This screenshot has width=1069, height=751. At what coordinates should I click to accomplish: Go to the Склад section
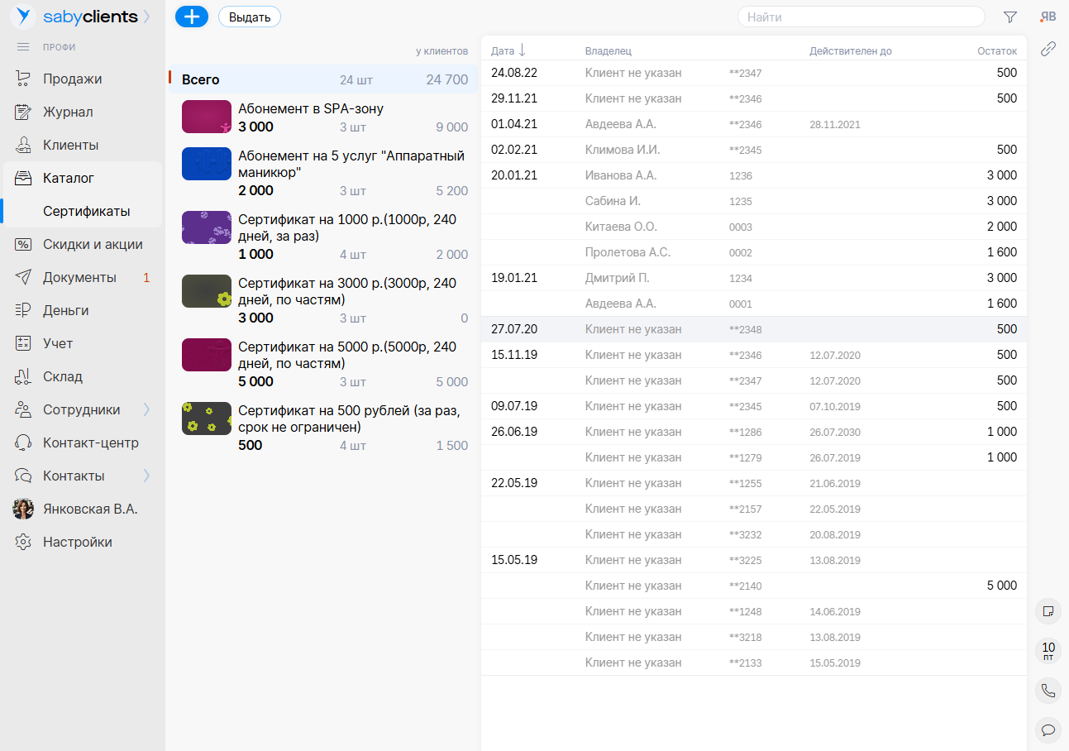62,376
